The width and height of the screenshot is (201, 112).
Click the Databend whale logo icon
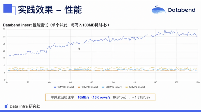[x=159, y=10]
